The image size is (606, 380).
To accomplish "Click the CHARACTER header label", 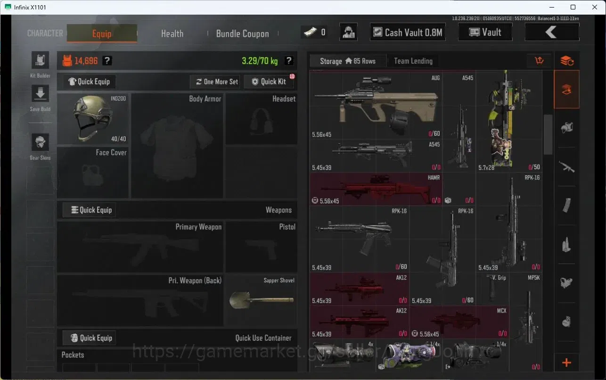I will click(x=45, y=33).
